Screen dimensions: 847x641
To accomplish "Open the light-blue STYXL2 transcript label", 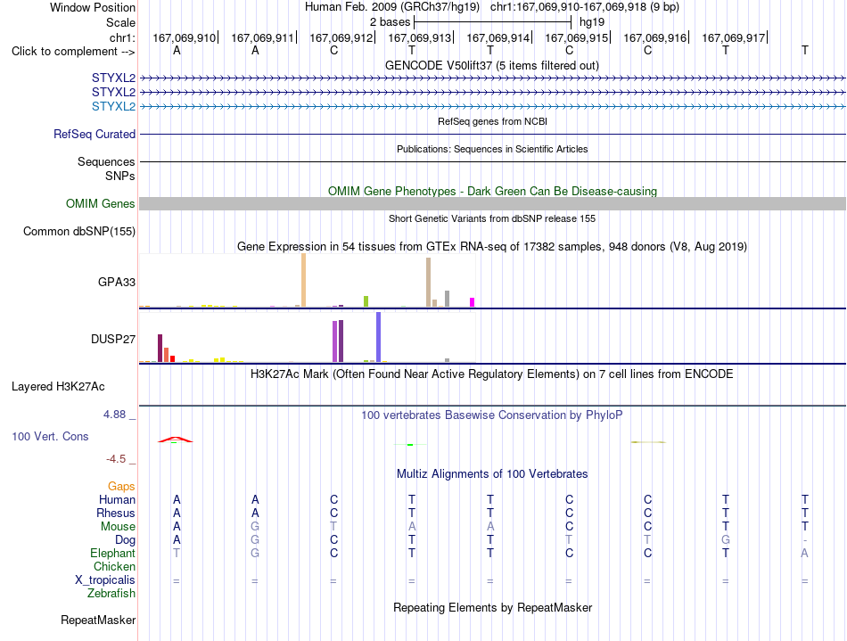I will [113, 106].
